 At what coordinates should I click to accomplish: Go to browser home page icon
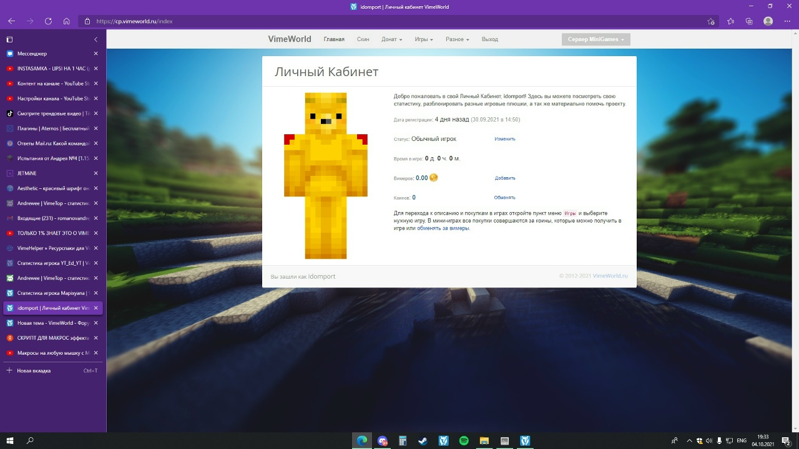click(67, 21)
